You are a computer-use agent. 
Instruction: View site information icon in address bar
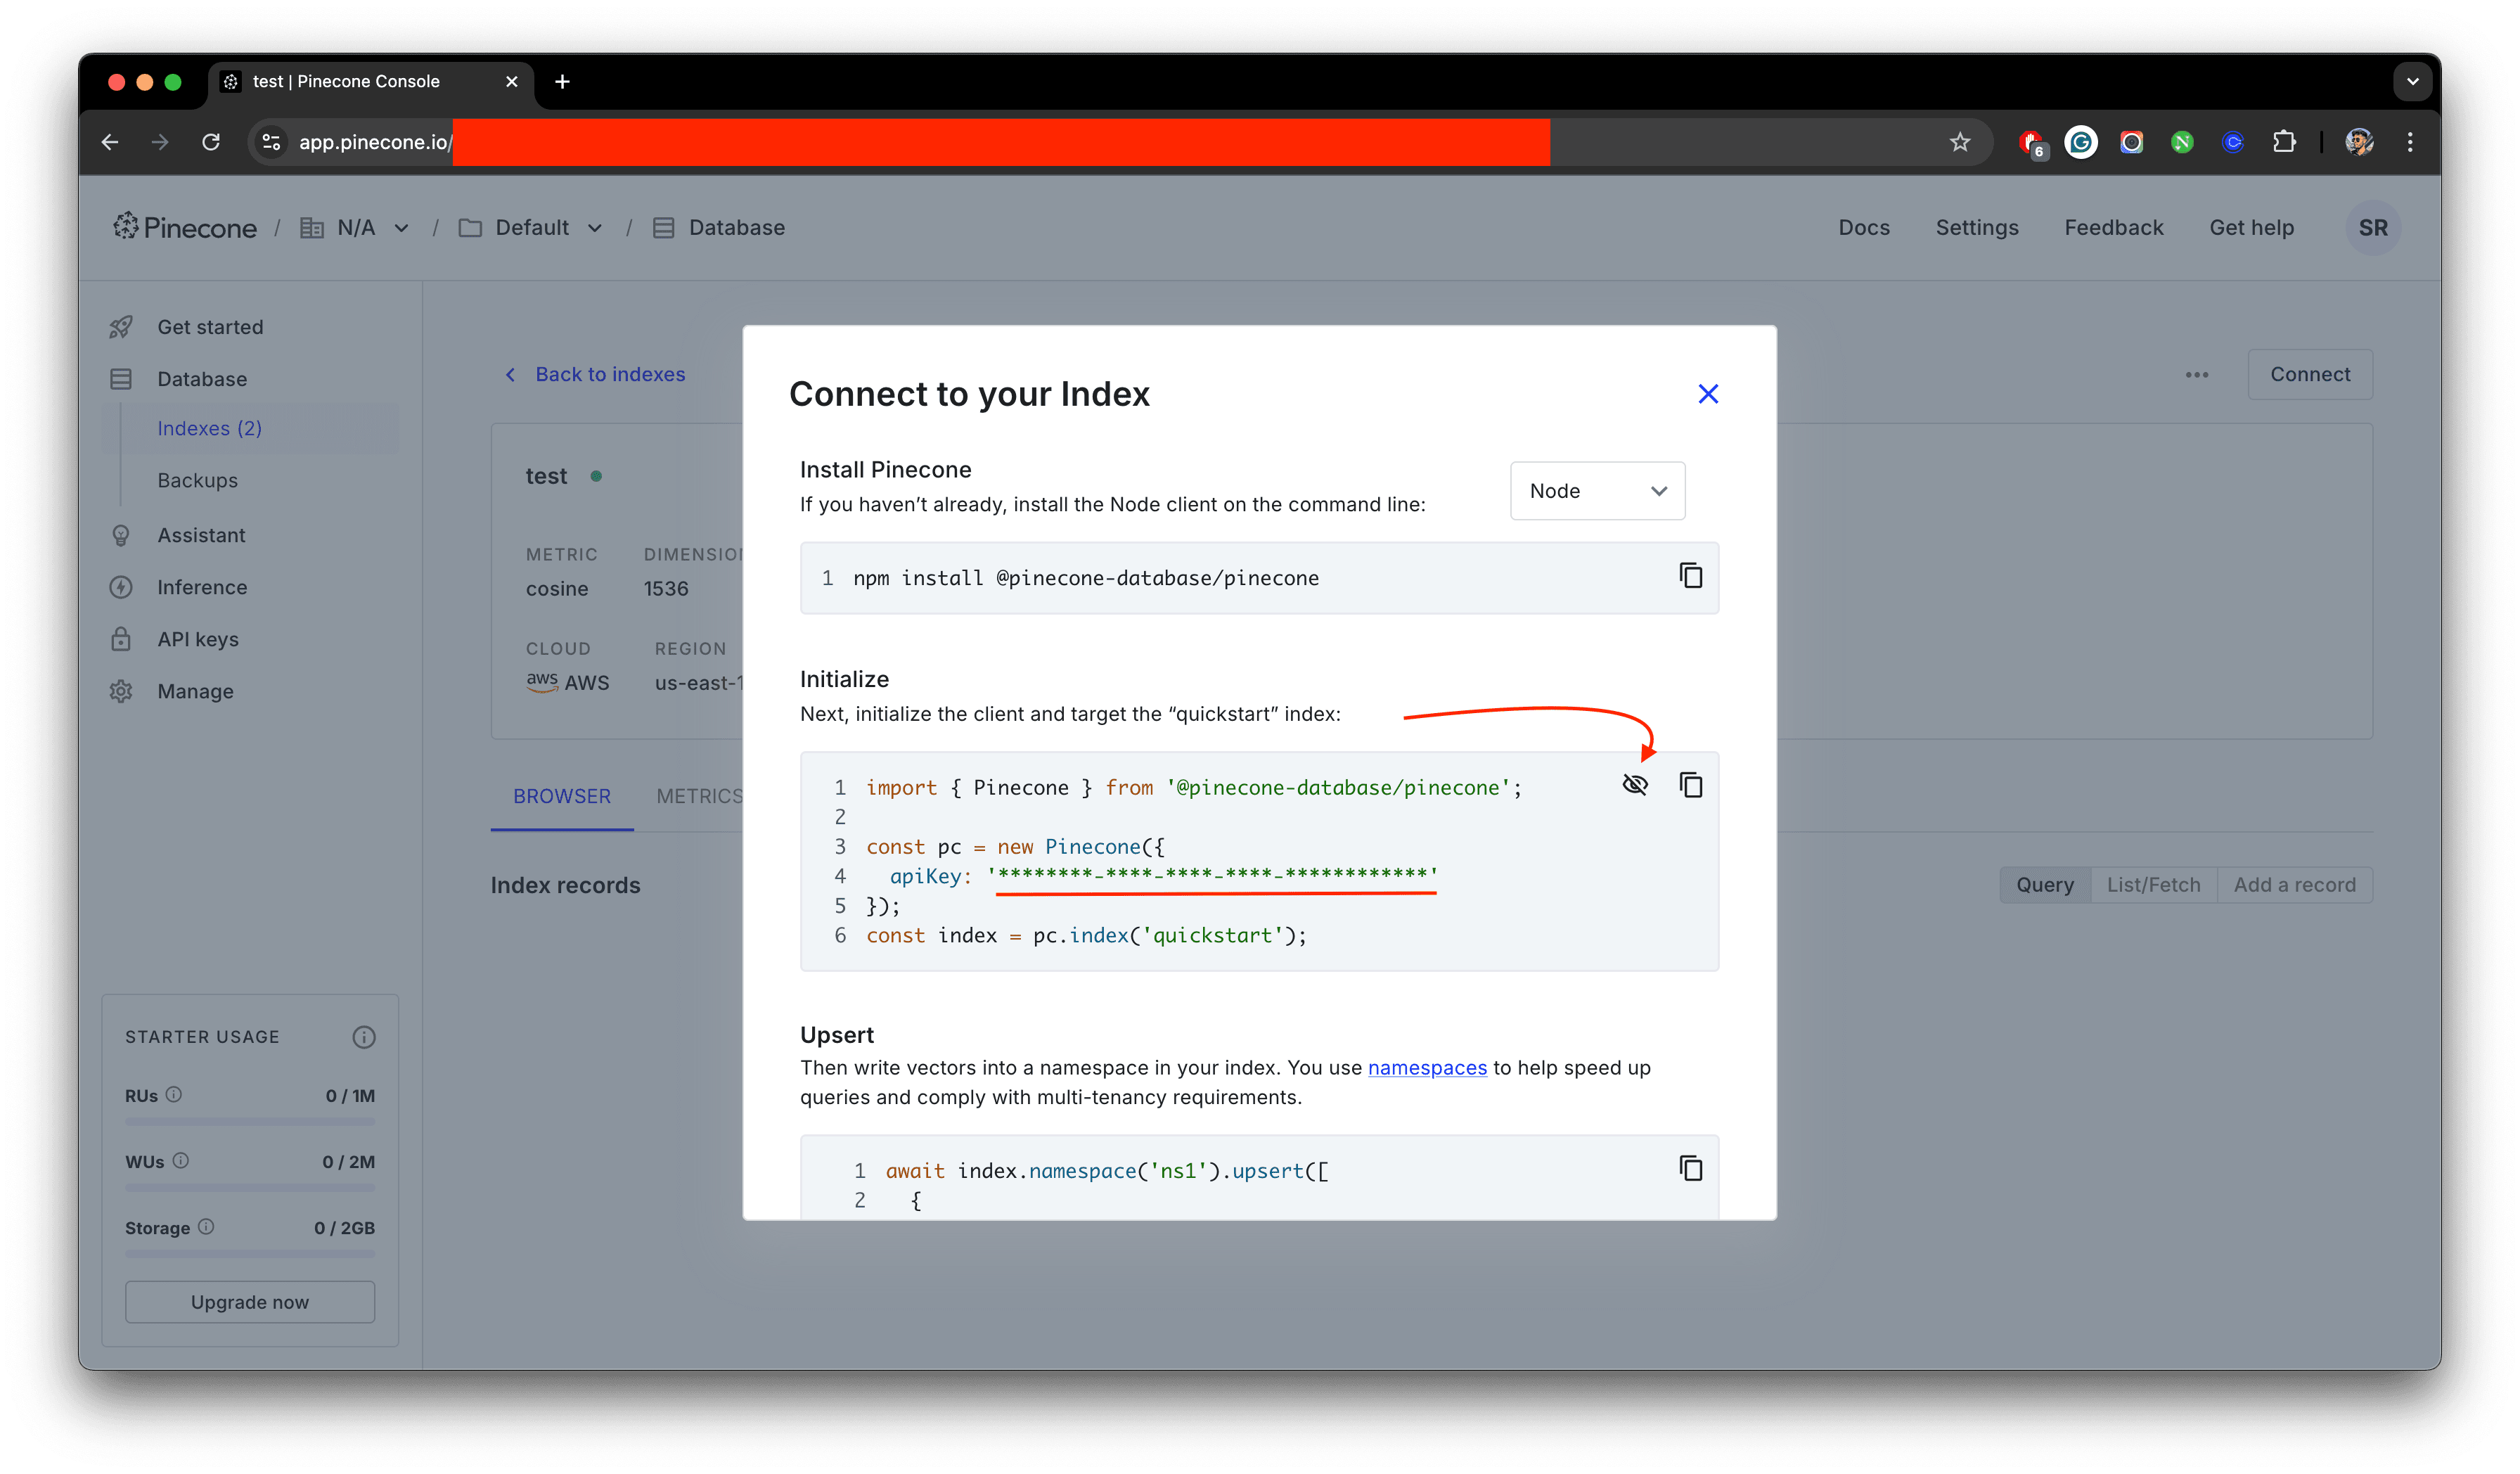[x=271, y=143]
